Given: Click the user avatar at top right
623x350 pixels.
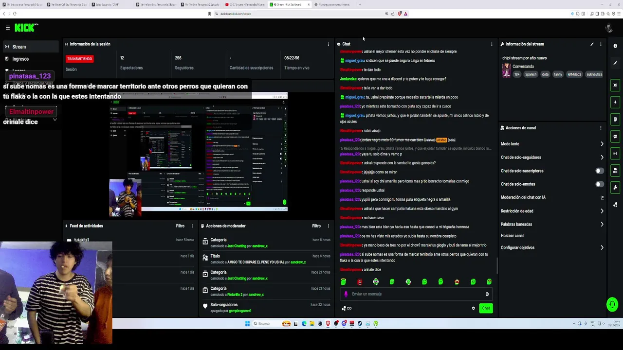Looking at the screenshot, I should [609, 28].
